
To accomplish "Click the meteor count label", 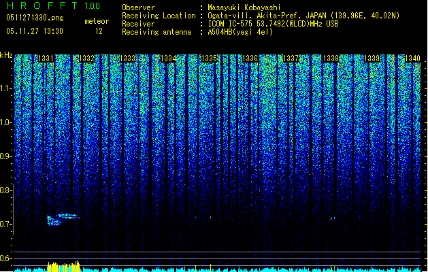I will (97, 21).
